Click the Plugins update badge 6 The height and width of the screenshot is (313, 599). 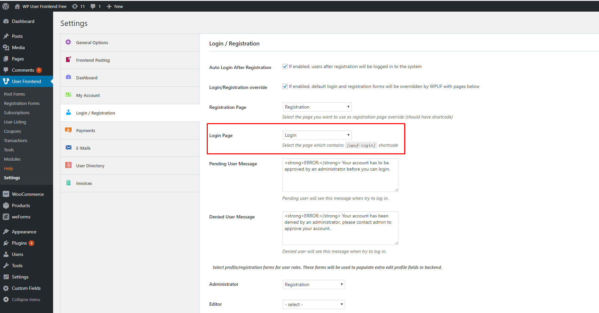click(x=32, y=243)
